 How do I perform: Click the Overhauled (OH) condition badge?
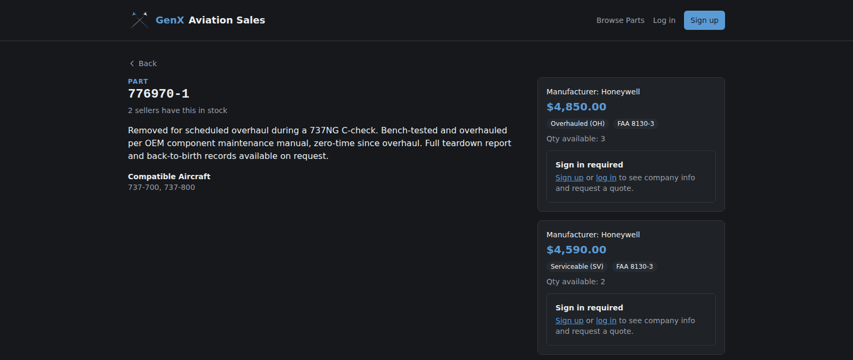[577, 124]
